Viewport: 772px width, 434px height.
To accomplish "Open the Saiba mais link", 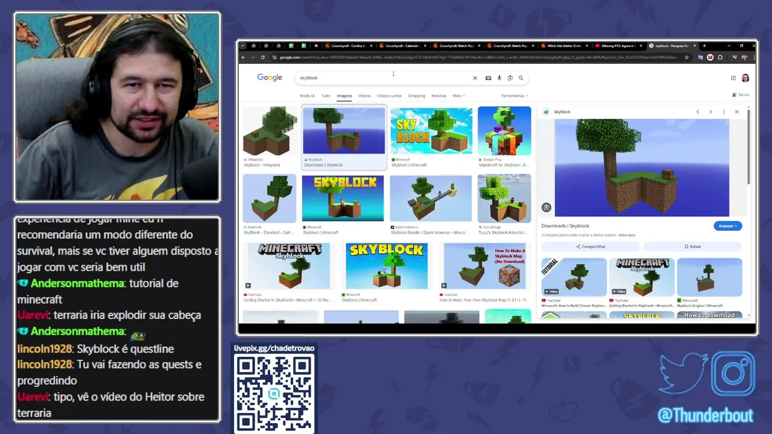I will (x=627, y=235).
